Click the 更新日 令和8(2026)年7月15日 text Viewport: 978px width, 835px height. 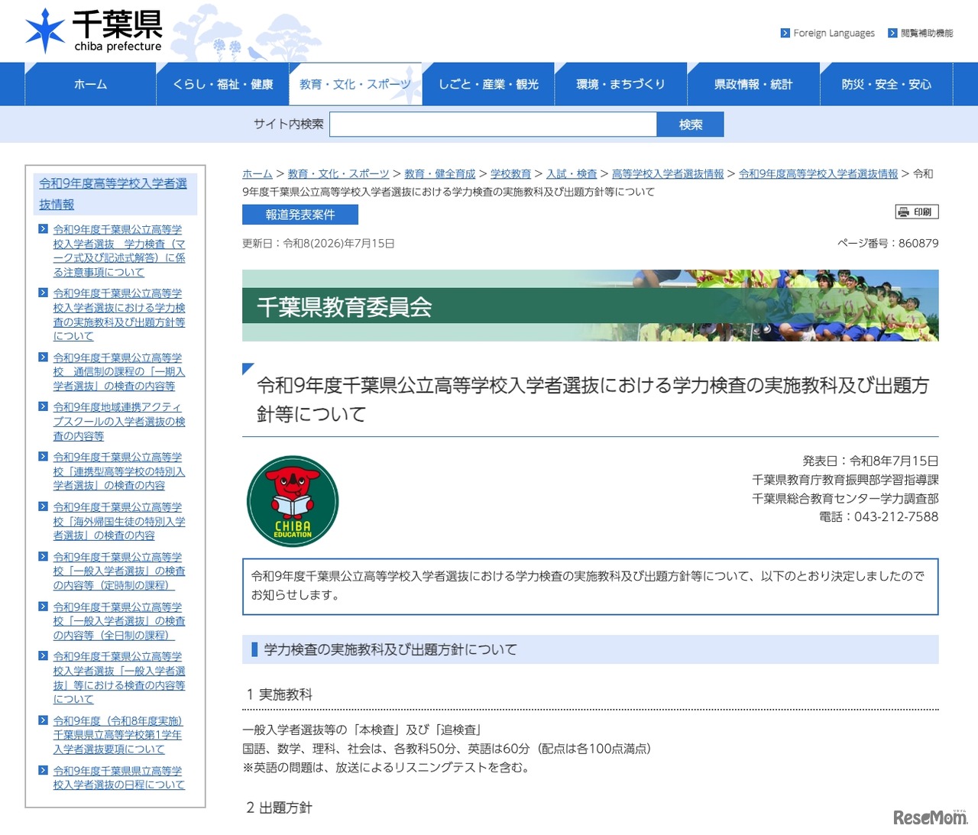[x=319, y=243]
